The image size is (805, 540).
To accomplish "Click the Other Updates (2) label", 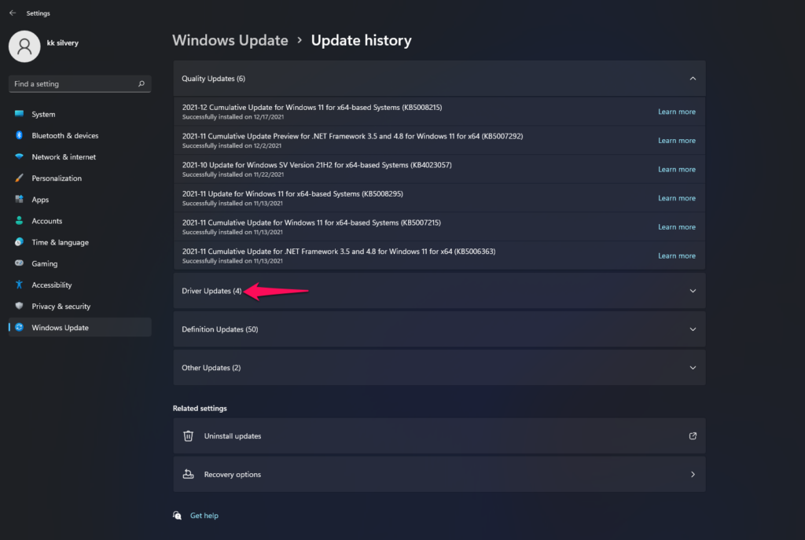I will 211,368.
